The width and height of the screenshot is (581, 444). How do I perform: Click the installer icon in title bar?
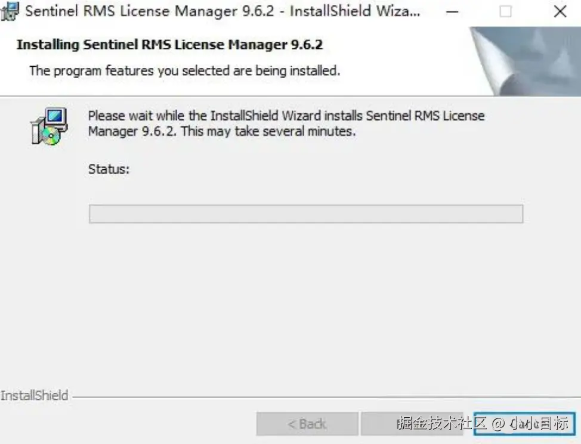click(10, 11)
